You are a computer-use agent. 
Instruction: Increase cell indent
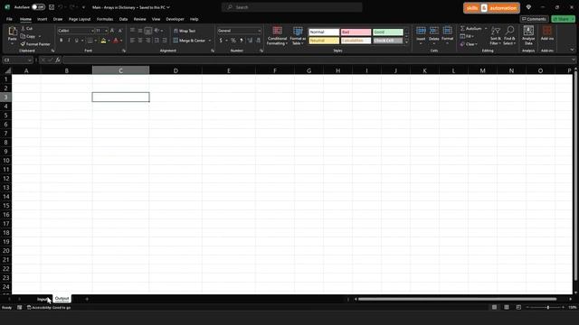point(165,41)
